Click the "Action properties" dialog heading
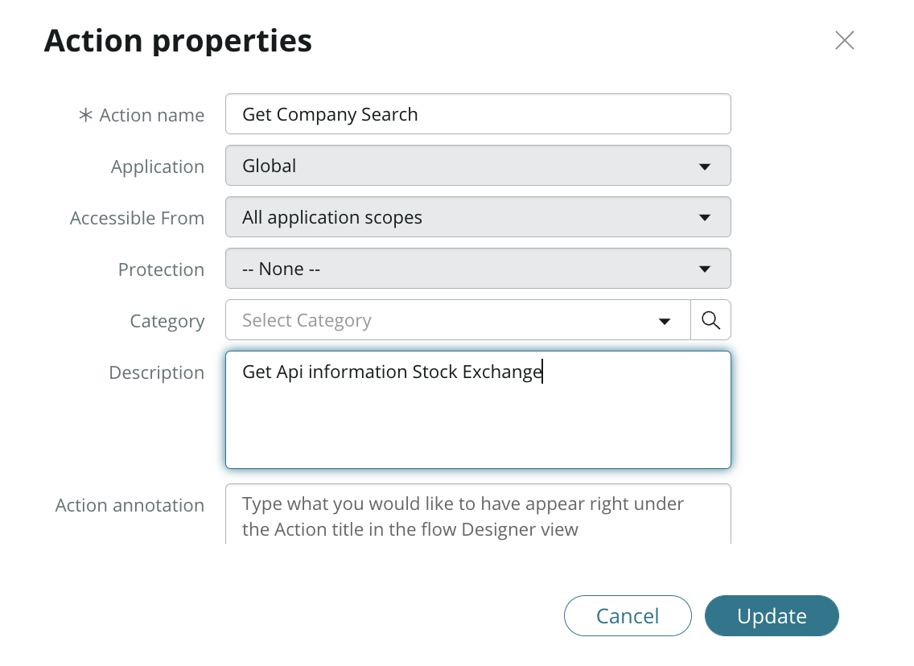The image size is (914, 666). coord(178,40)
